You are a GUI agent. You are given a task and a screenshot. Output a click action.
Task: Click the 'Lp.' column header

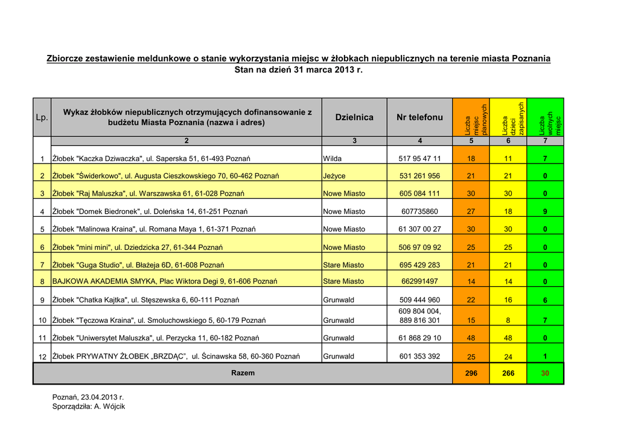tap(42, 117)
